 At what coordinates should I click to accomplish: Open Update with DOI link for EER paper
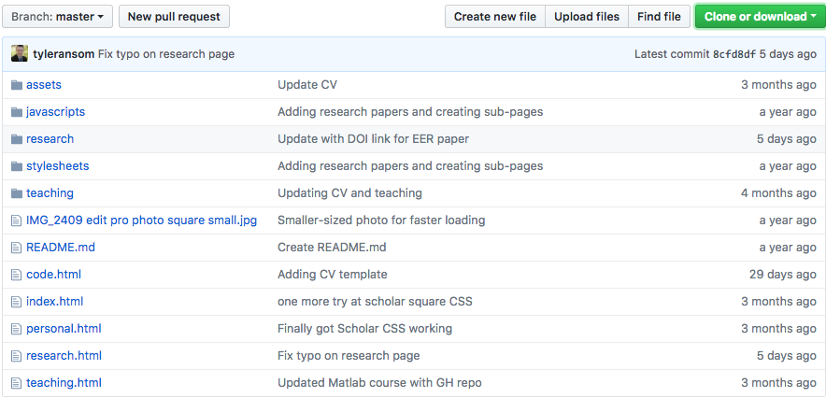coord(373,139)
